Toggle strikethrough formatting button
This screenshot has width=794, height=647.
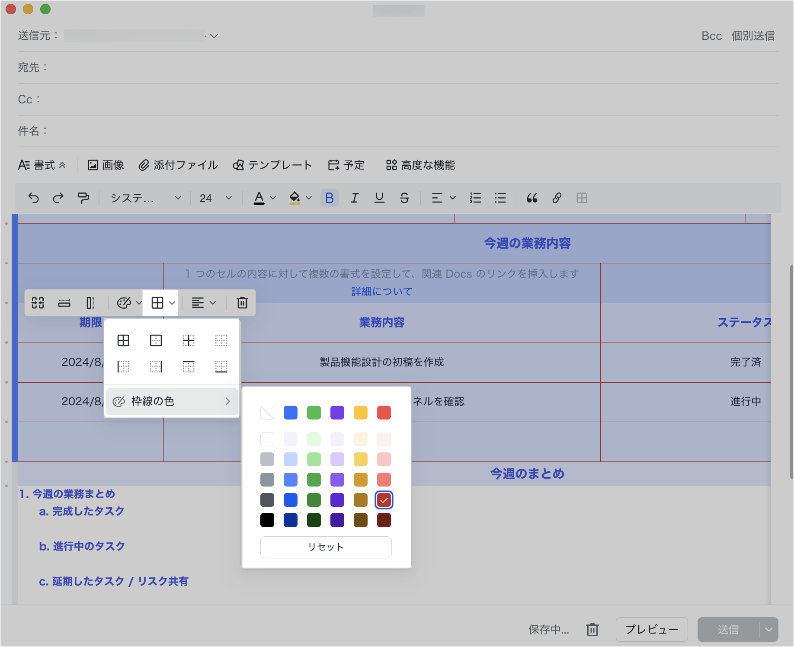coord(404,198)
